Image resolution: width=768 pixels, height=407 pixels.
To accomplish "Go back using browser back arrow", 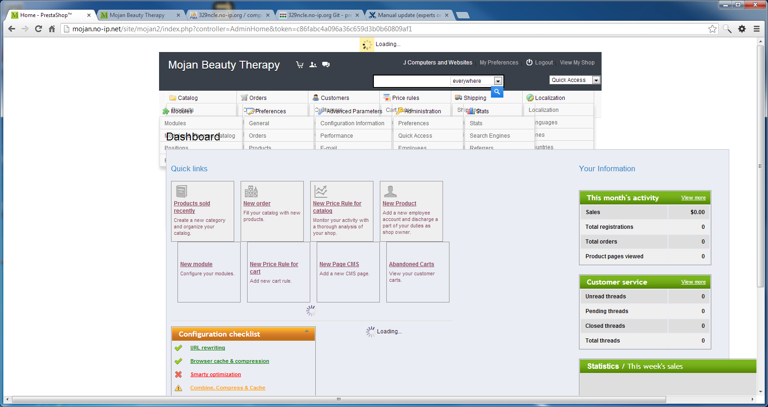I will click(12, 29).
